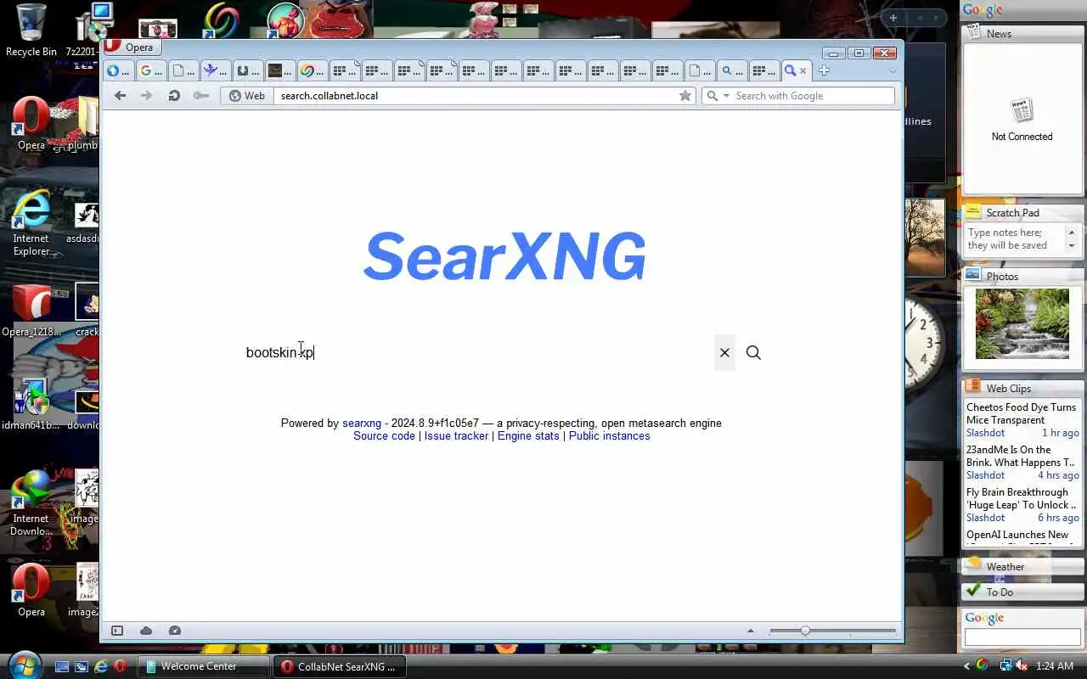Close the active SearXNG tab

click(803, 70)
